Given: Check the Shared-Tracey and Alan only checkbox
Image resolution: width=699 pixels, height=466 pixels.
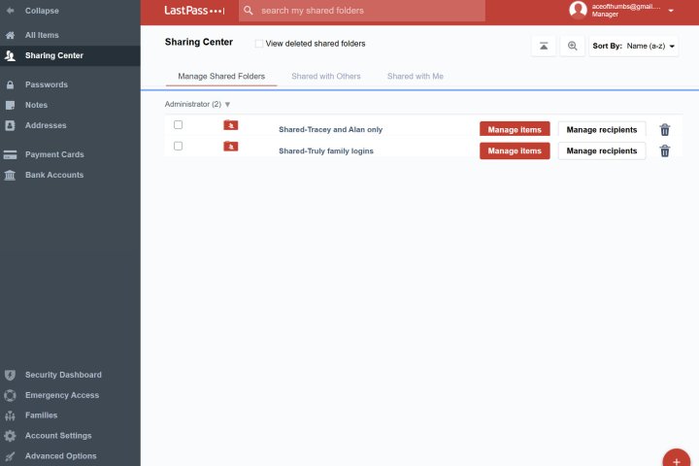Looking at the screenshot, I should [178, 125].
